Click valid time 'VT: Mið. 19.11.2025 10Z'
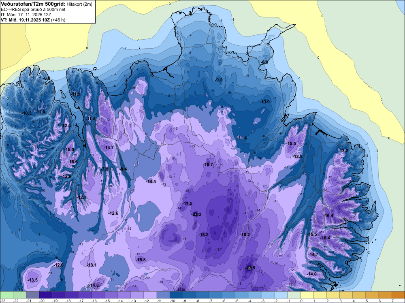405x303 pixels. tap(25, 20)
